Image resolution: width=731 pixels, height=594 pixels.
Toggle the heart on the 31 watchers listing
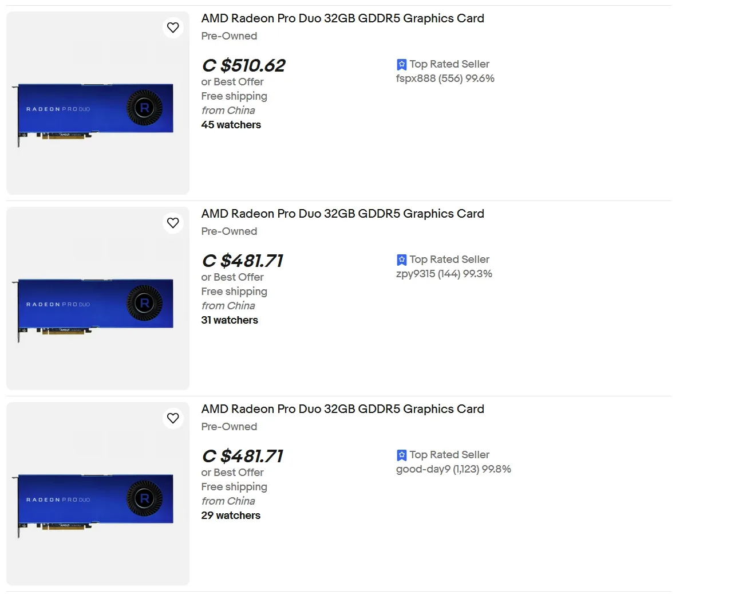tap(173, 223)
